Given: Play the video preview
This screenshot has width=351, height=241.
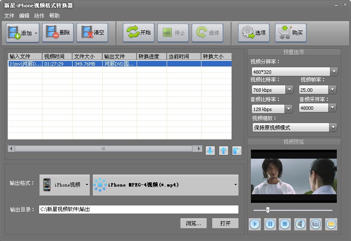Looking at the screenshot, I should tap(255, 223).
